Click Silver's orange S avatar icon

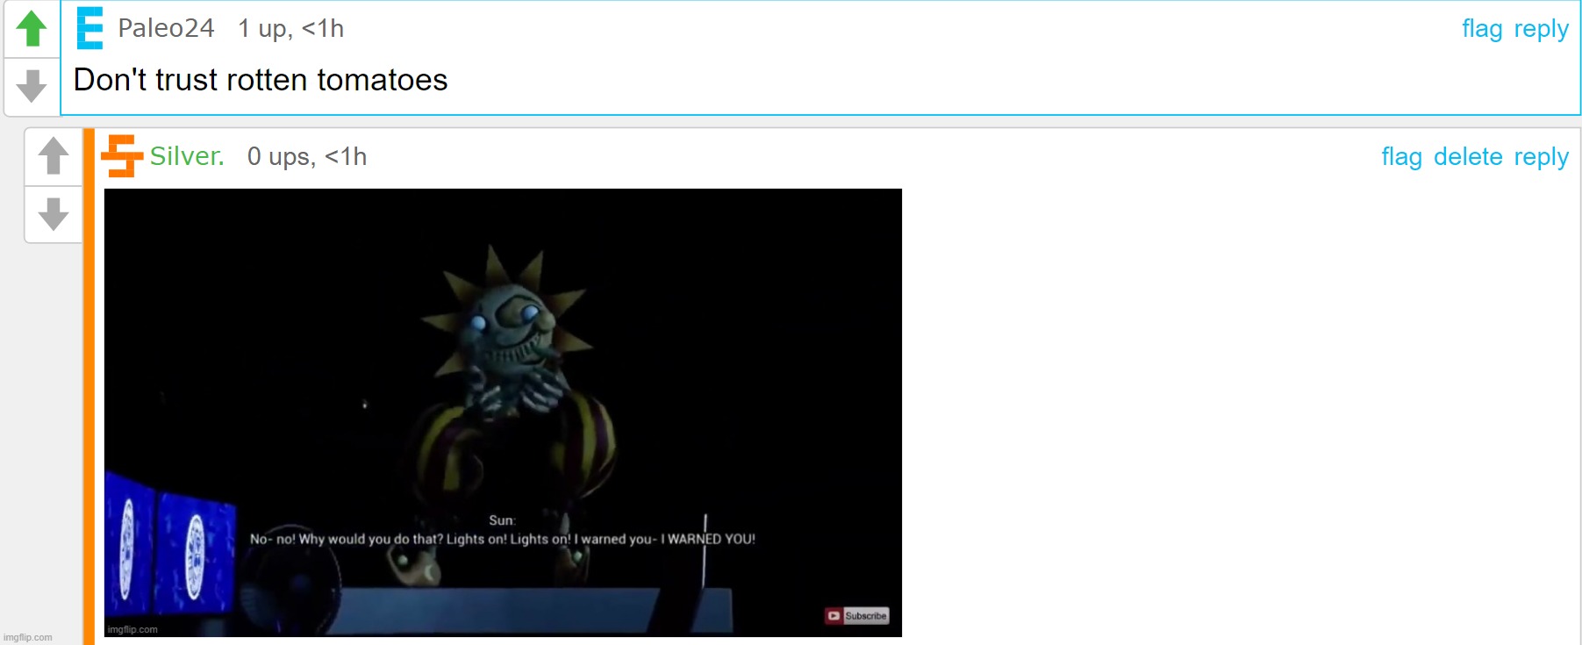point(121,156)
